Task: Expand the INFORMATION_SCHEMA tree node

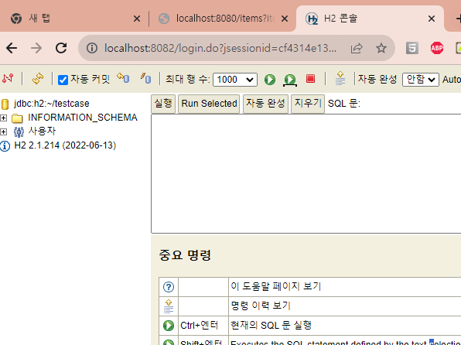Action: click(x=4, y=118)
